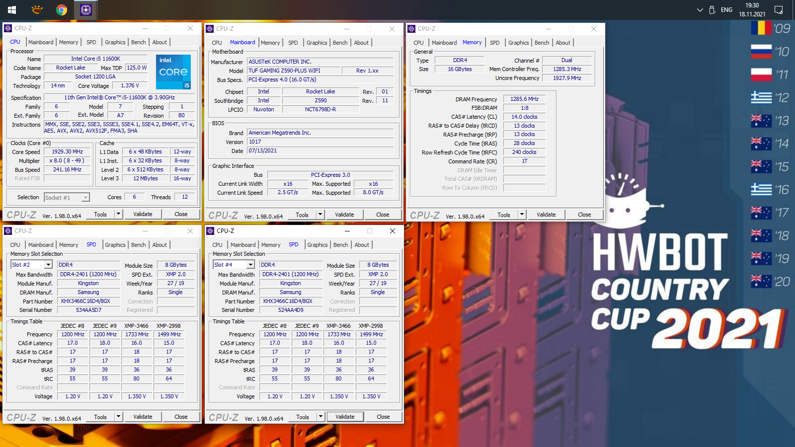Click Close button in the Slot #2 SPD window
This screenshot has height=447, width=795.
(181, 417)
